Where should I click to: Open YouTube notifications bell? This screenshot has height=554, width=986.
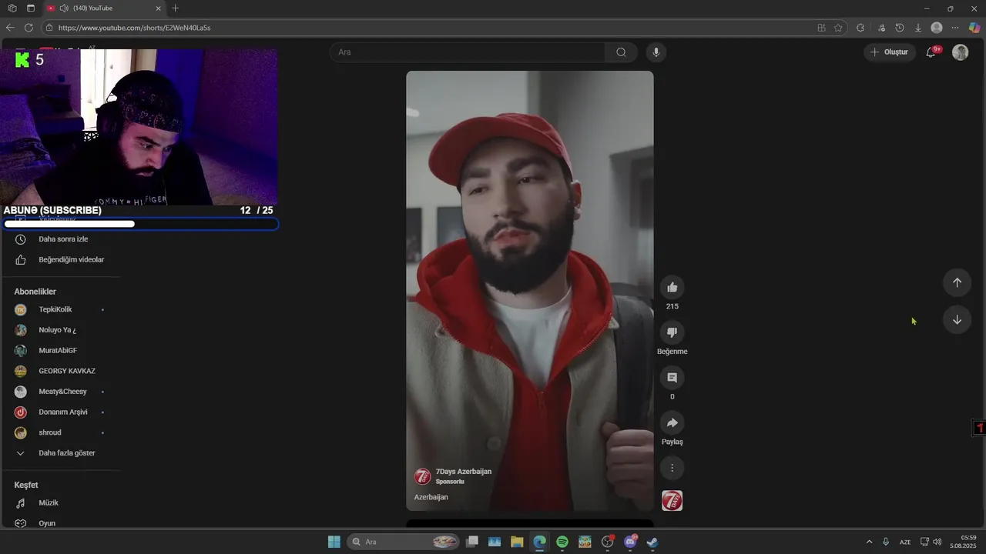click(x=931, y=52)
